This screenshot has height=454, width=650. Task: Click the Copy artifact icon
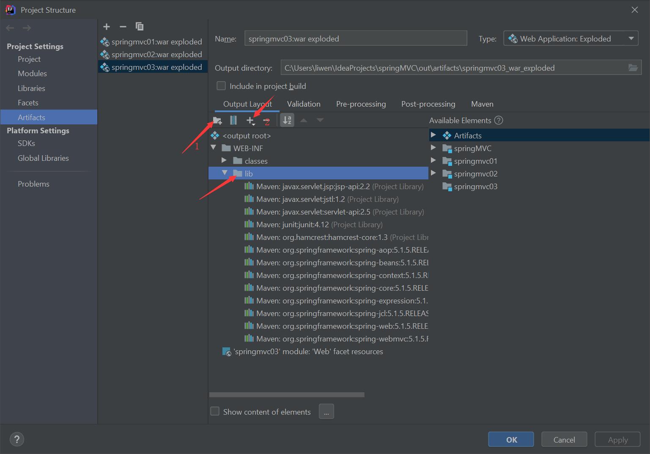click(x=140, y=27)
